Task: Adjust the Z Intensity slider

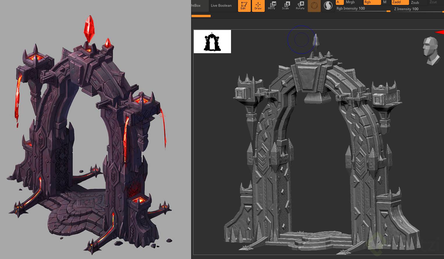Action: (x=419, y=9)
